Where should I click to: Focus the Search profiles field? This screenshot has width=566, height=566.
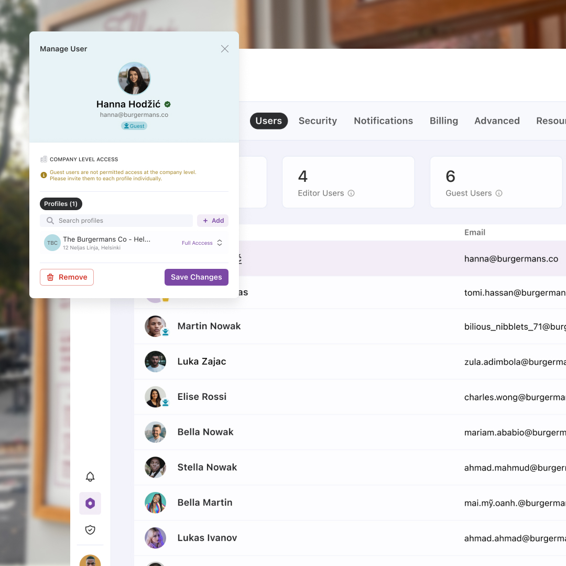pyautogui.click(x=116, y=221)
